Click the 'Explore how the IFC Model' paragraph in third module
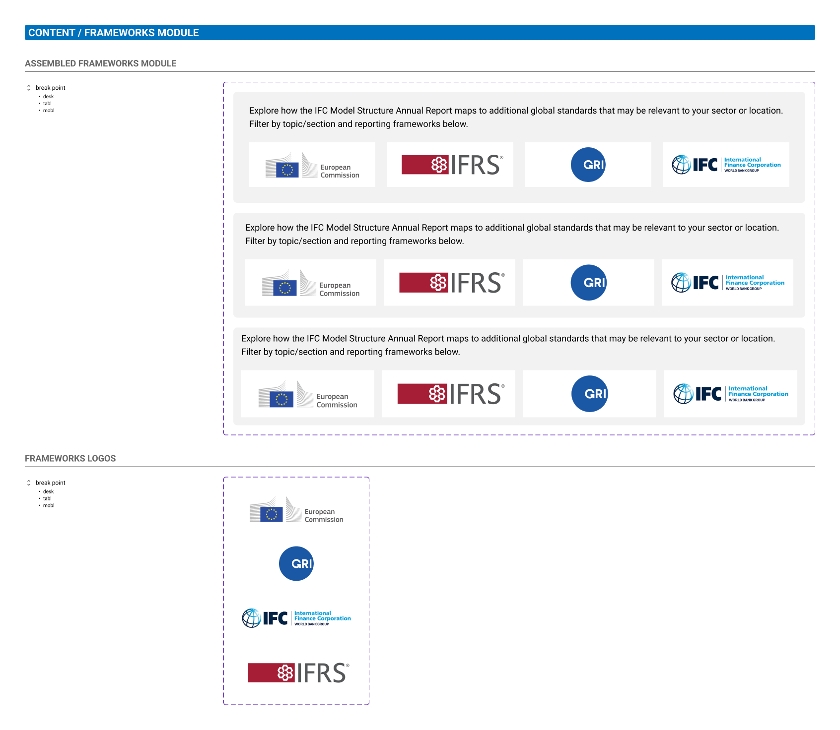Screen dimensions: 840x730 click(508, 345)
